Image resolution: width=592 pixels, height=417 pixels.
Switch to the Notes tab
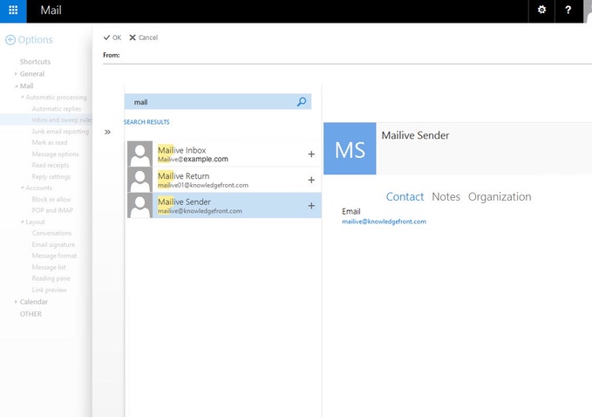[446, 197]
